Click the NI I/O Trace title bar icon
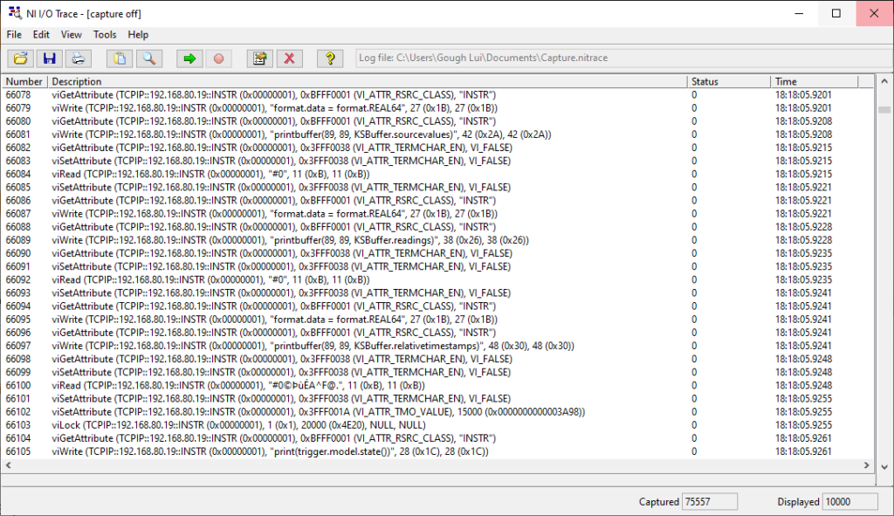This screenshot has width=894, height=516. 15,13
